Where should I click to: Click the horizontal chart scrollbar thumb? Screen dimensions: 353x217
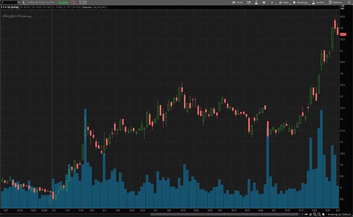(224, 214)
